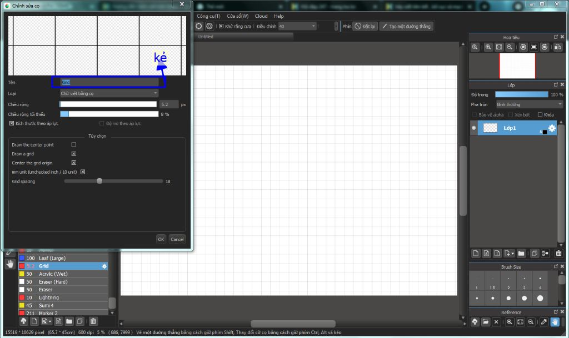Clear reference image X icon
The image size is (569, 338).
point(496,322)
